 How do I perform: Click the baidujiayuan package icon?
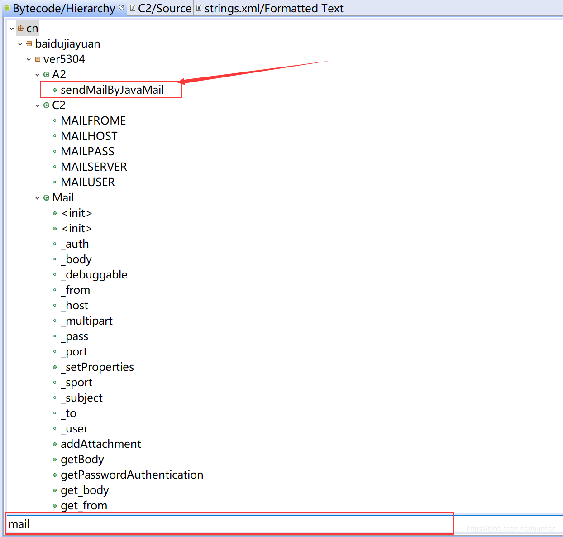point(29,43)
